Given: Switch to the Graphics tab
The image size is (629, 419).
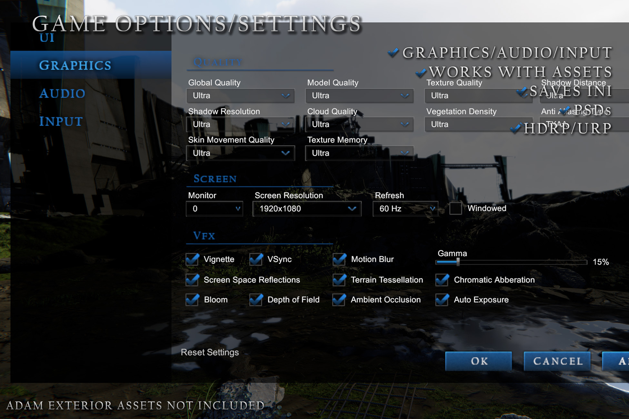Looking at the screenshot, I should [75, 65].
